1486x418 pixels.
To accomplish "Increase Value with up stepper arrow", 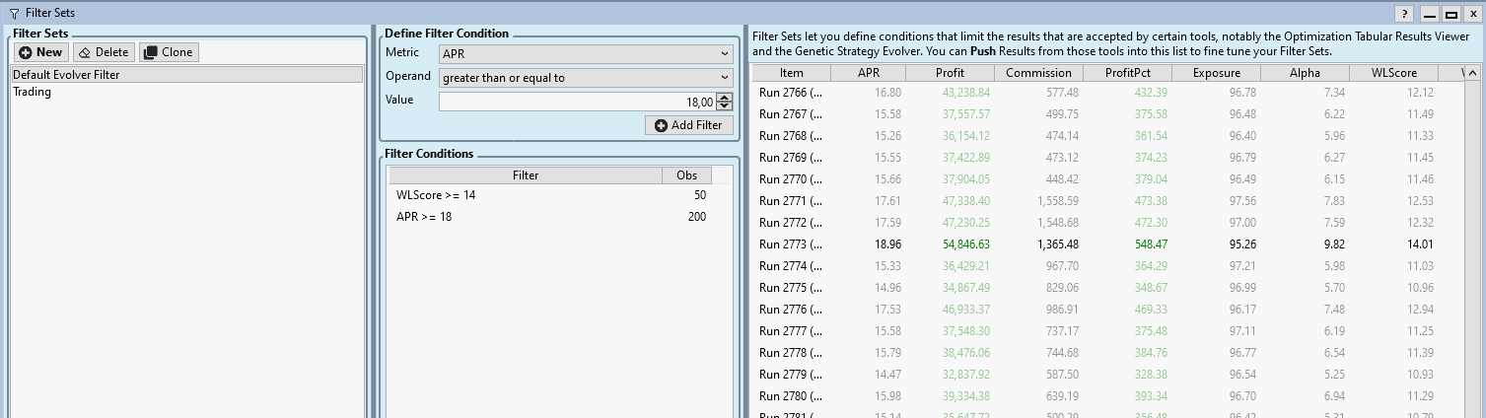I will click(x=725, y=98).
